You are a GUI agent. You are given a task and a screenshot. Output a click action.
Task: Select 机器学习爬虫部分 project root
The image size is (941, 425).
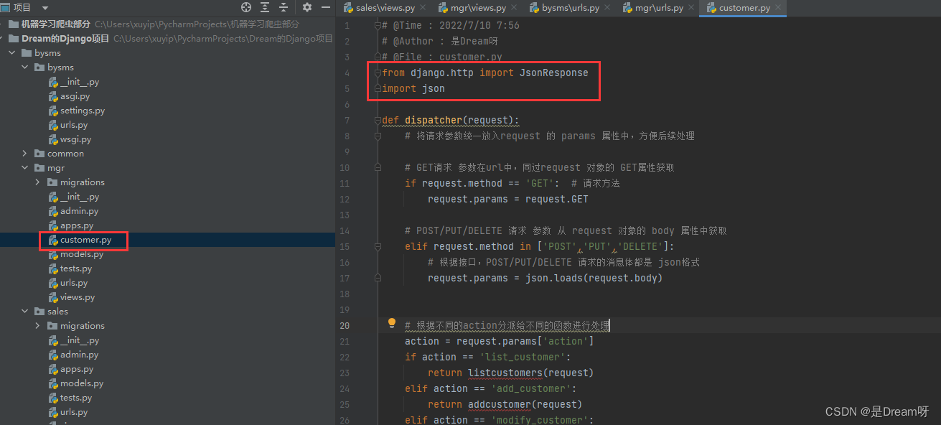[167, 24]
